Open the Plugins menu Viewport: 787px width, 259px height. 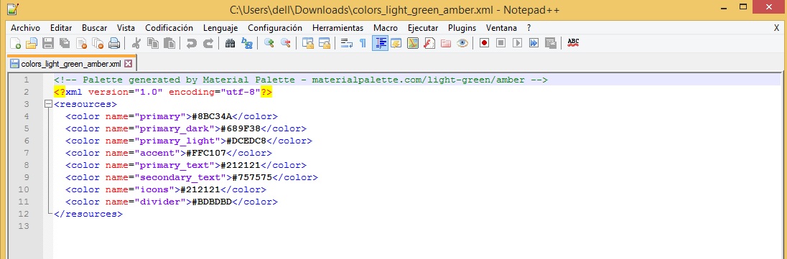click(x=462, y=28)
